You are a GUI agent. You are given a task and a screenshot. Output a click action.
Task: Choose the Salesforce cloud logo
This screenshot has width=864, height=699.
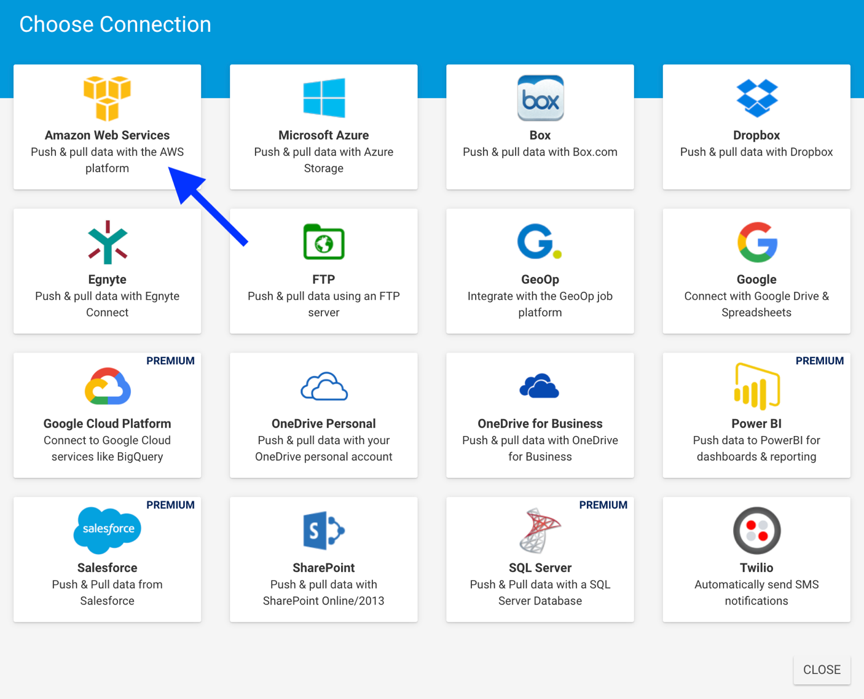click(108, 530)
